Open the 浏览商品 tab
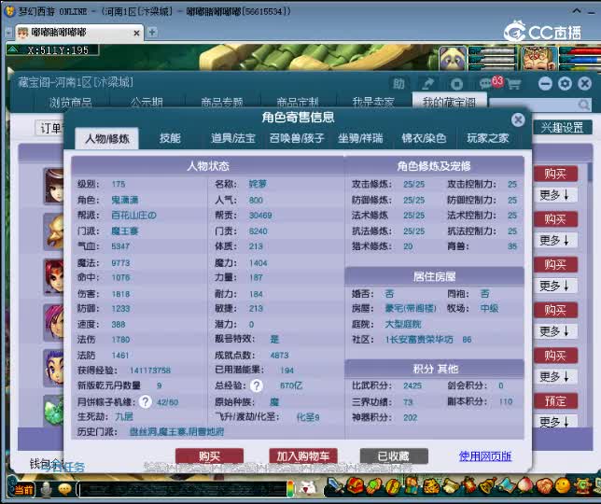The image size is (601, 504). pyautogui.click(x=71, y=102)
